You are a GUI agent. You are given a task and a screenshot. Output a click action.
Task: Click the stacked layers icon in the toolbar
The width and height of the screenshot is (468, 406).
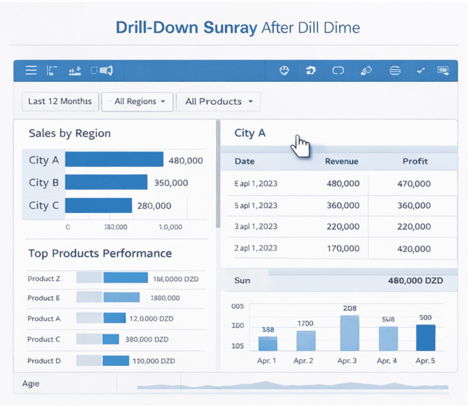click(x=395, y=71)
